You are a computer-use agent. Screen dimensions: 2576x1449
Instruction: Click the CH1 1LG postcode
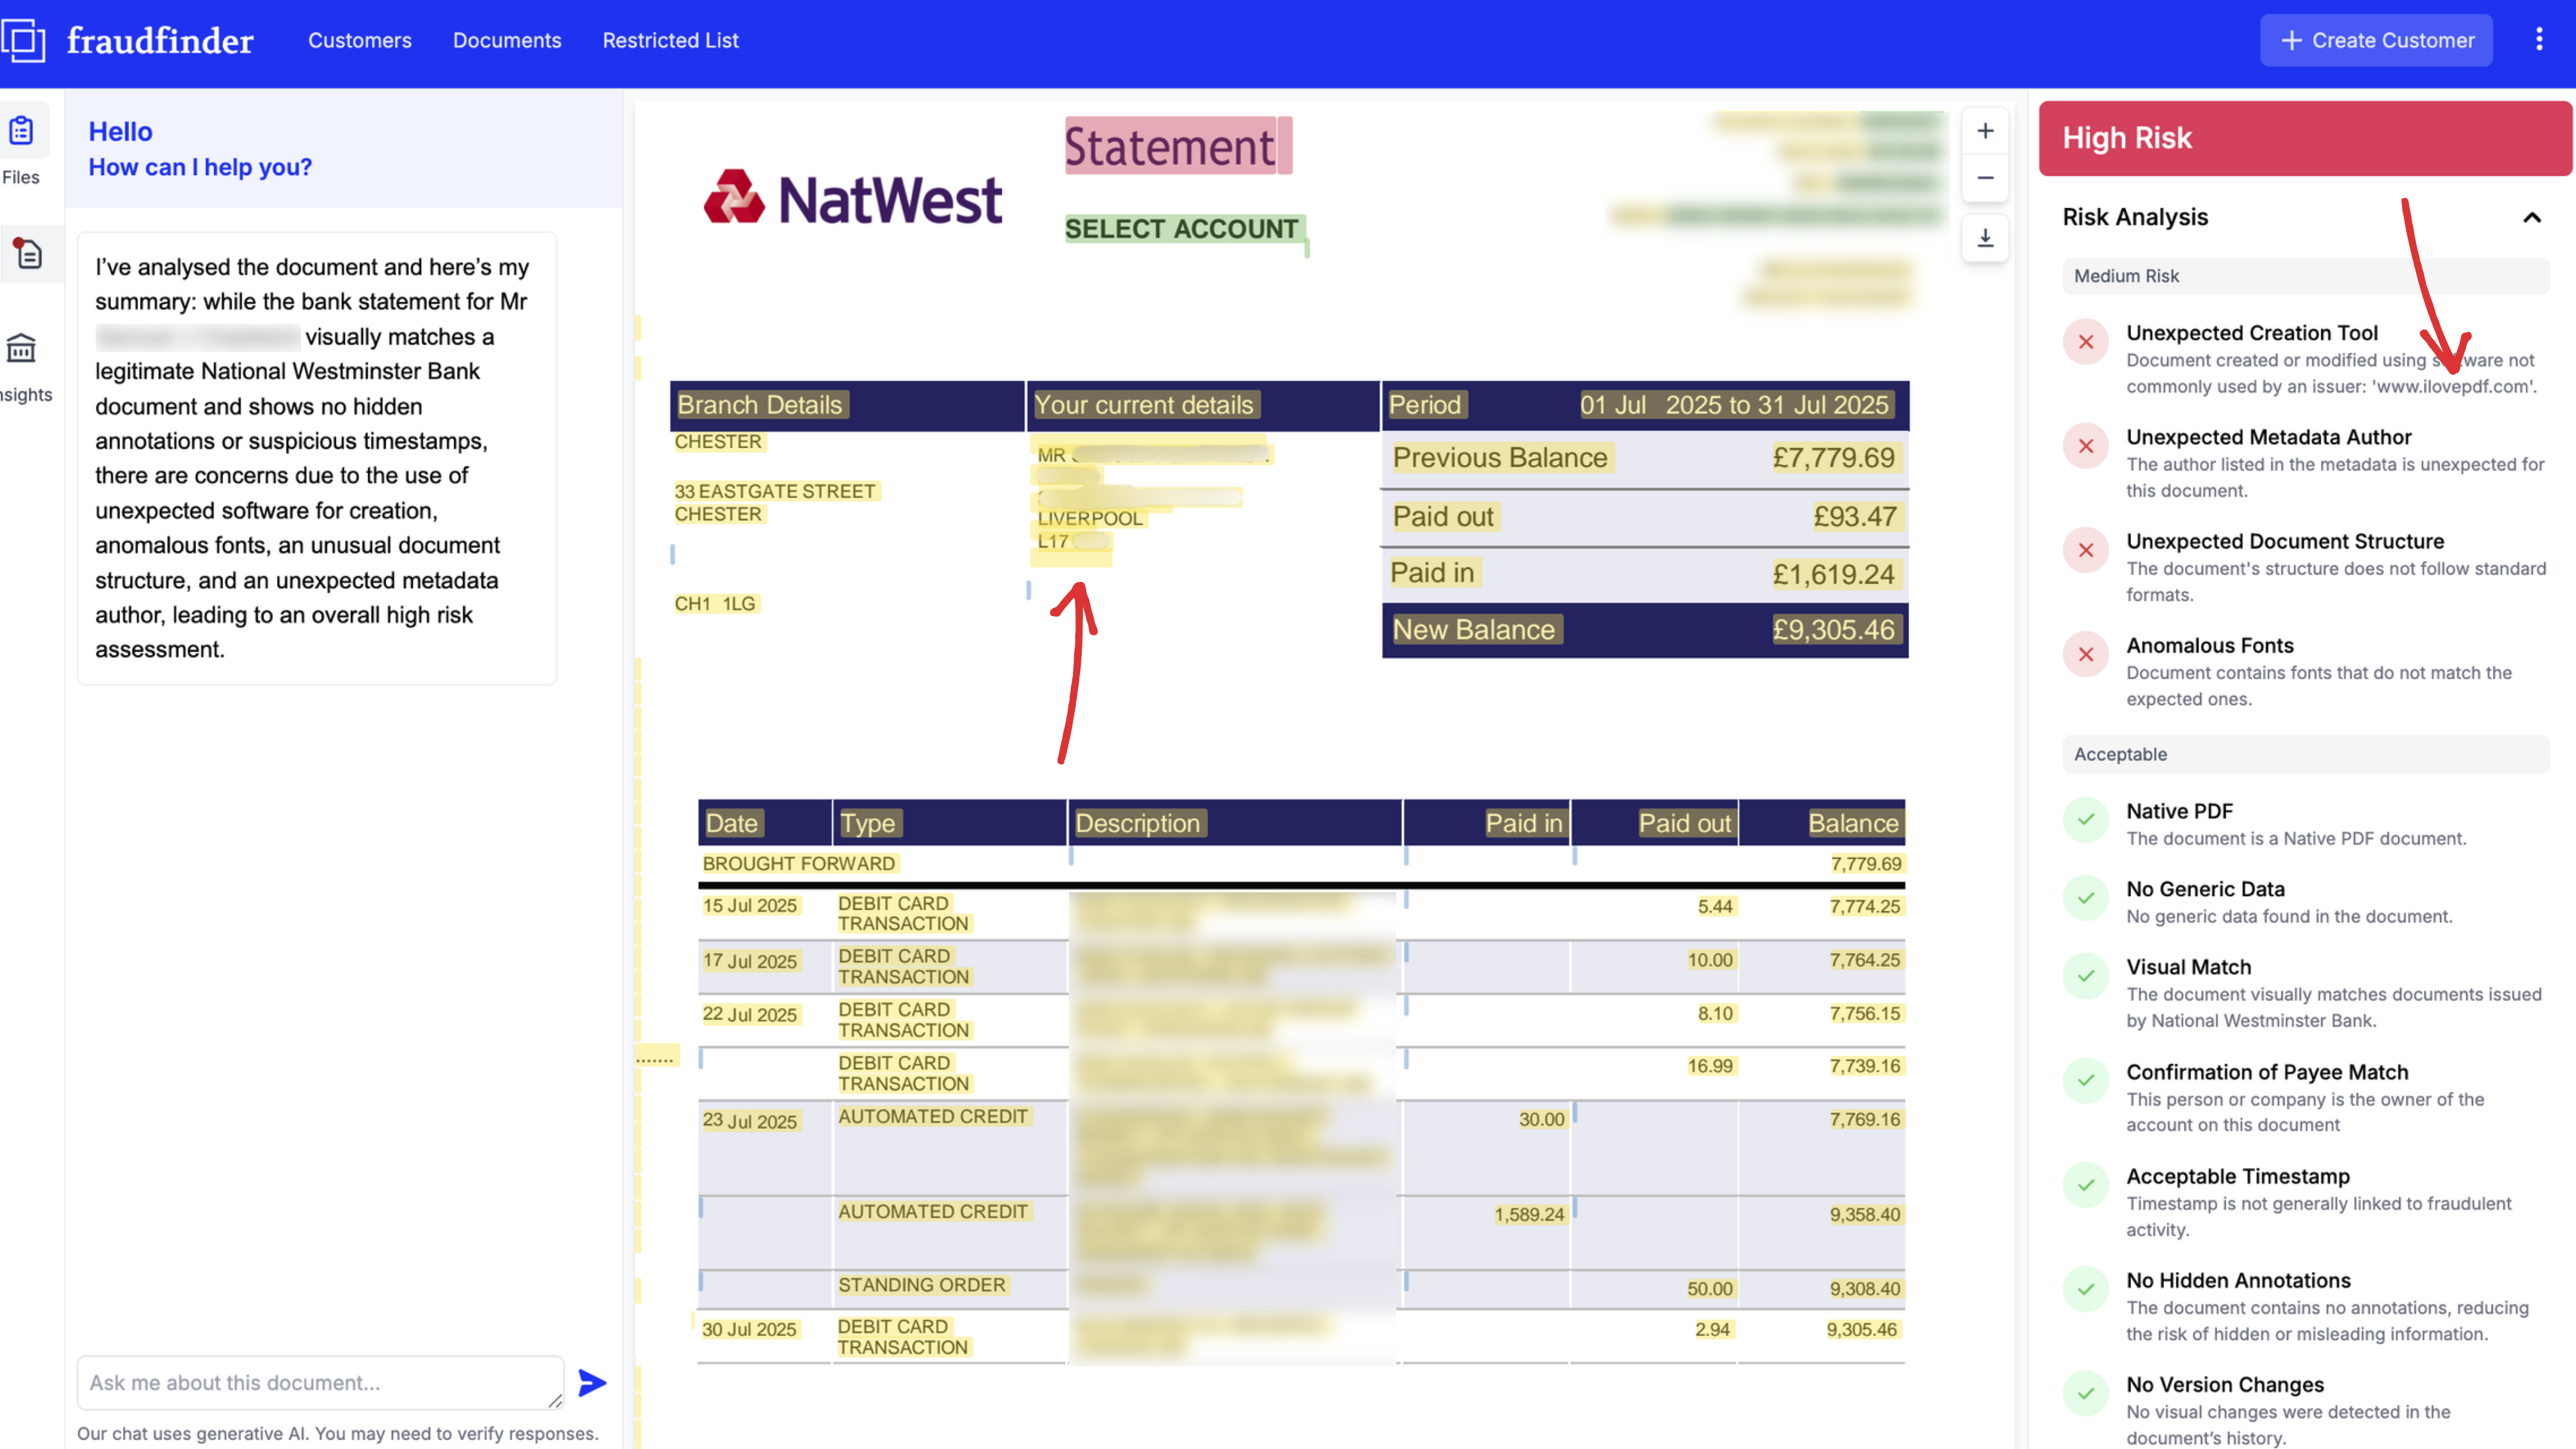(715, 604)
